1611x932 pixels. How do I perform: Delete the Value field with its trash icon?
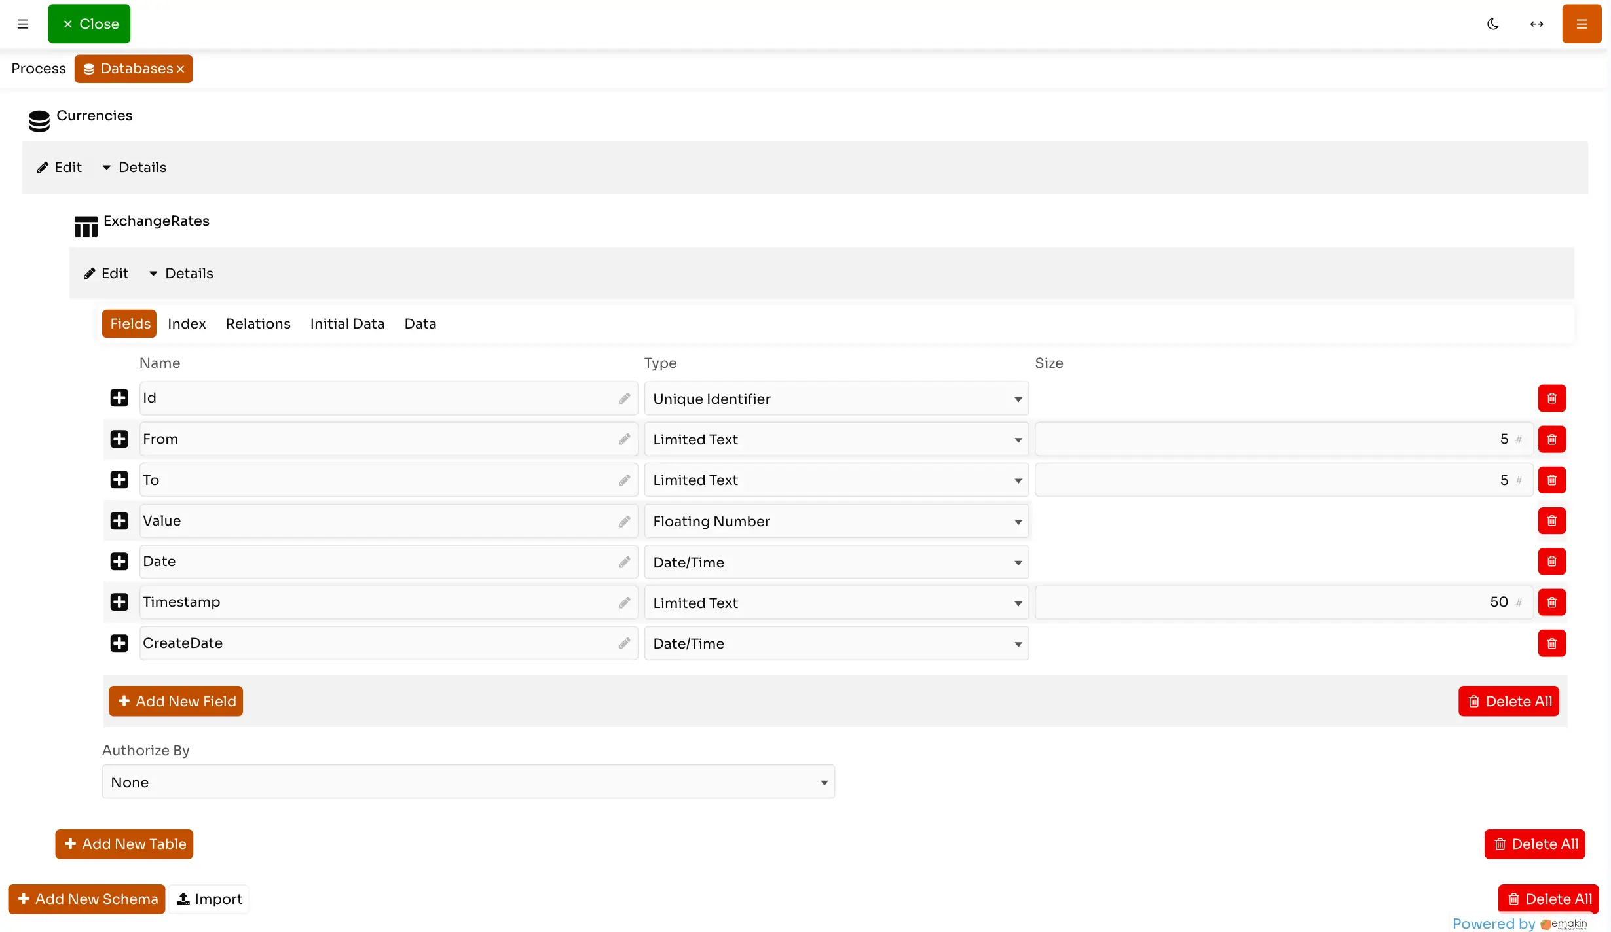(1551, 520)
